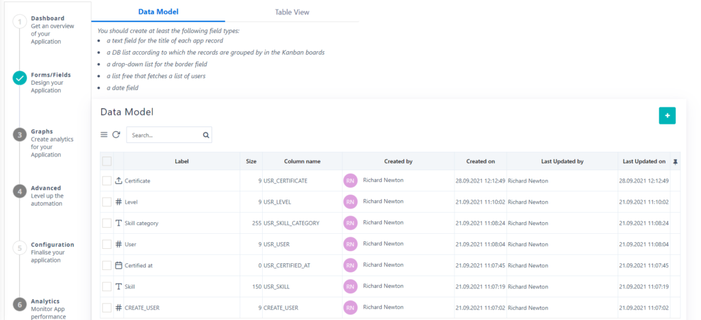Open the Advanced step label
701x320 pixels.
click(46, 188)
